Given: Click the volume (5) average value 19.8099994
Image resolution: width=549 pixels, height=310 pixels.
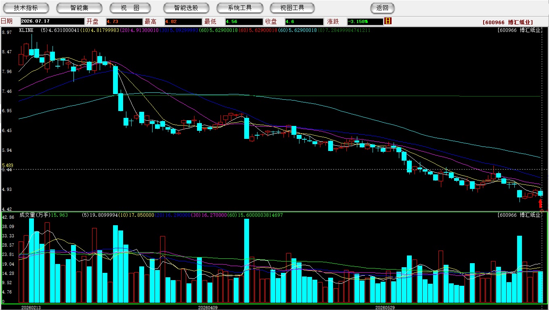Looking at the screenshot, I should pyautogui.click(x=99, y=215).
